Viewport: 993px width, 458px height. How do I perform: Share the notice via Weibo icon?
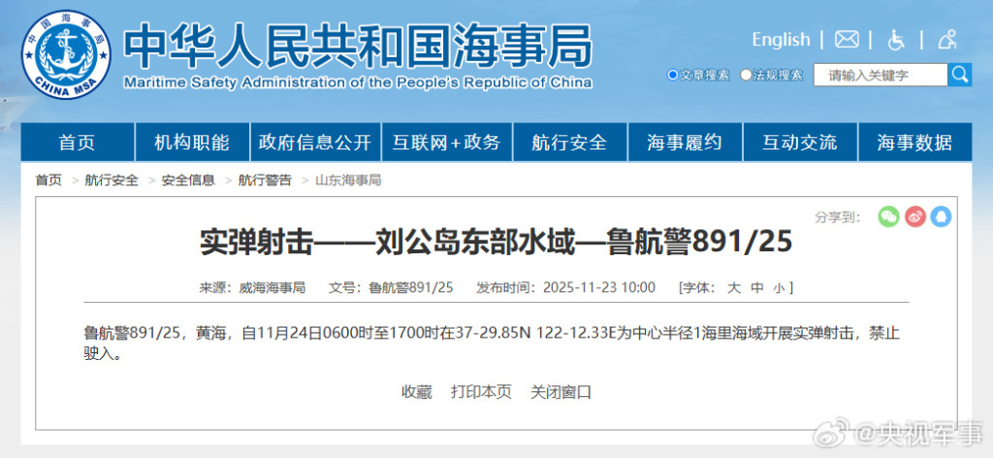[914, 216]
